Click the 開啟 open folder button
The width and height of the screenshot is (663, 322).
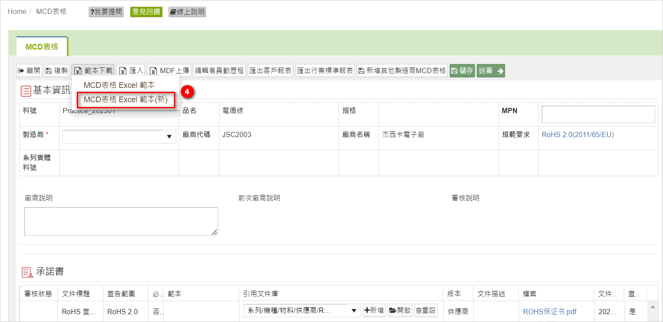pos(400,310)
